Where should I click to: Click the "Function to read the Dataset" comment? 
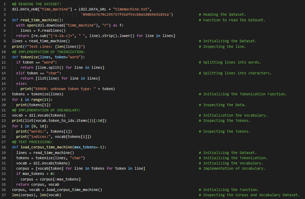(234, 20)
